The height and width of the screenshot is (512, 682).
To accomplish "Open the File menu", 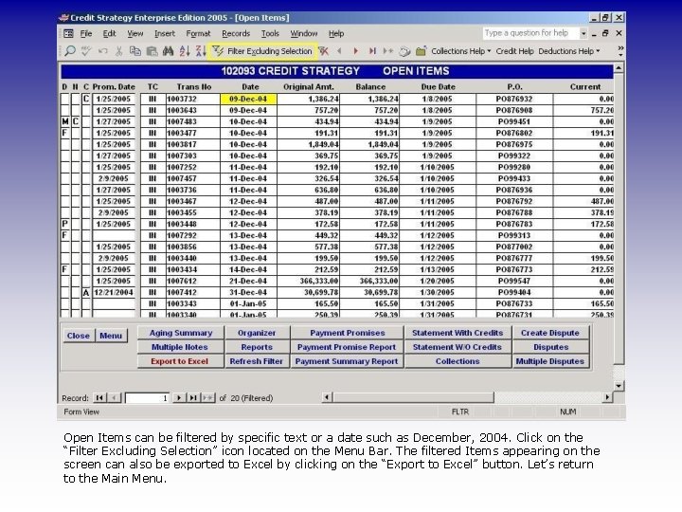I will [86, 33].
